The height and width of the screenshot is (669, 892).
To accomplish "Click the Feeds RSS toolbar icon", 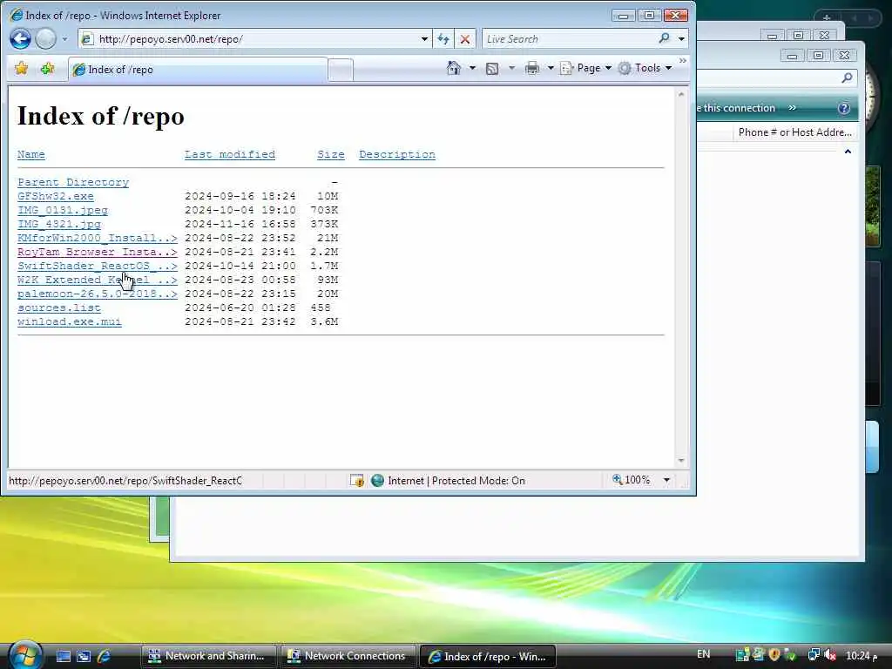I will [492, 68].
